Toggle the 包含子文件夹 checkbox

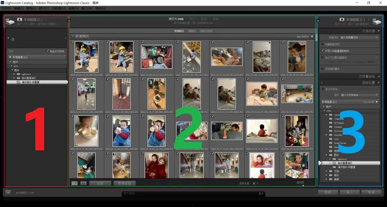(47, 51)
